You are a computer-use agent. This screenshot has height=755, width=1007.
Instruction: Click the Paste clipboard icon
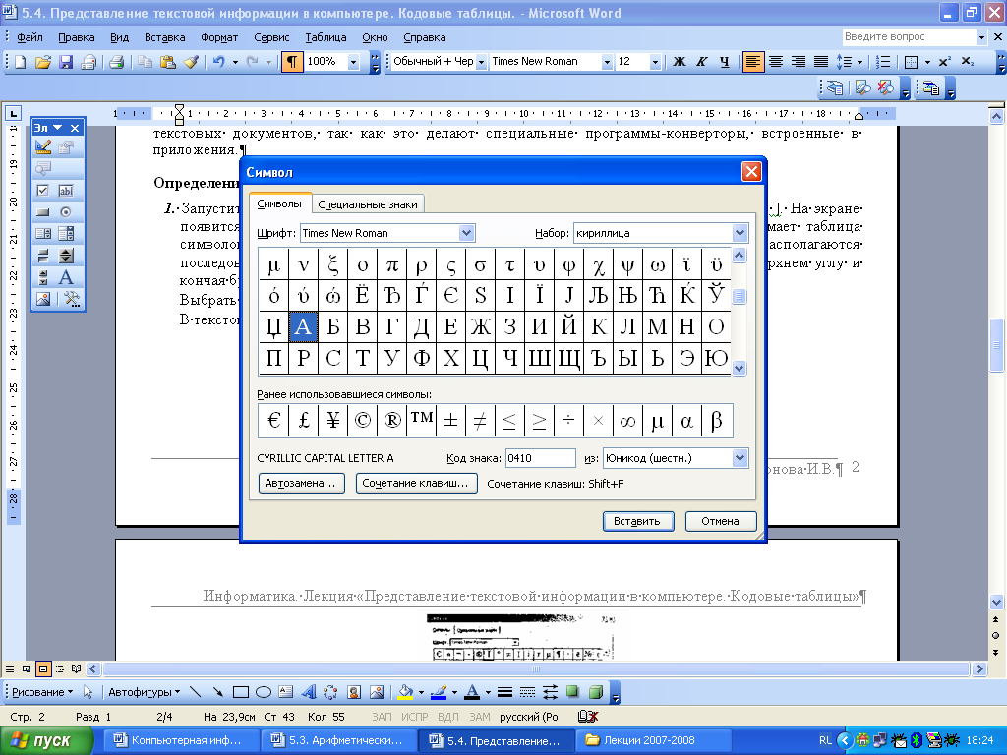[x=167, y=62]
